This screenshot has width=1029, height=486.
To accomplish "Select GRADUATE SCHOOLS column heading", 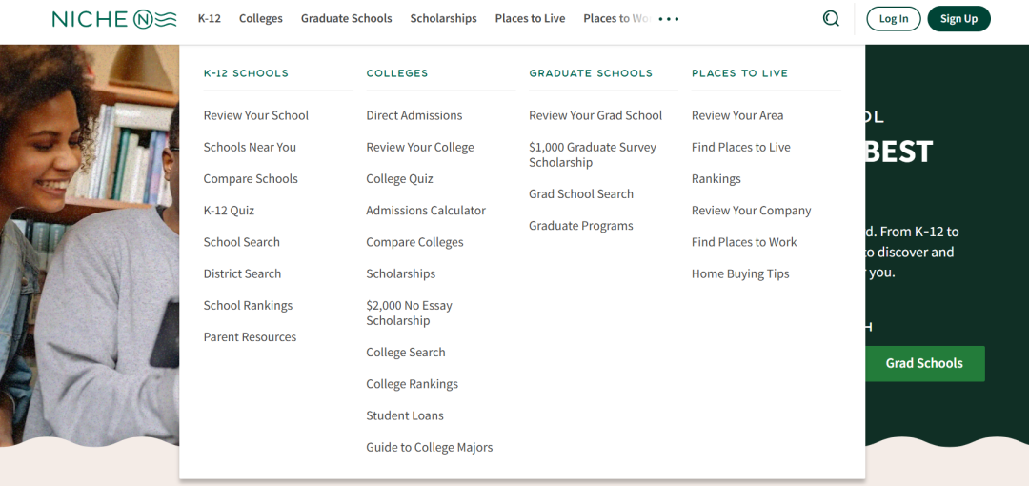I will 591,73.
